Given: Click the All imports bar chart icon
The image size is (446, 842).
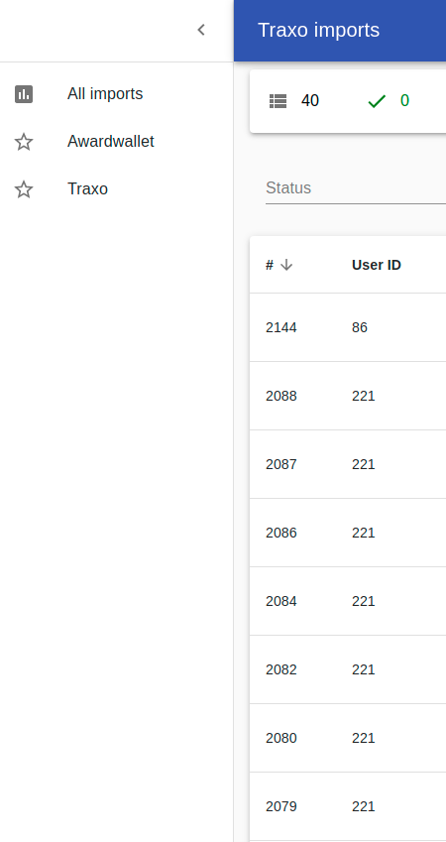Looking at the screenshot, I should [x=24, y=94].
